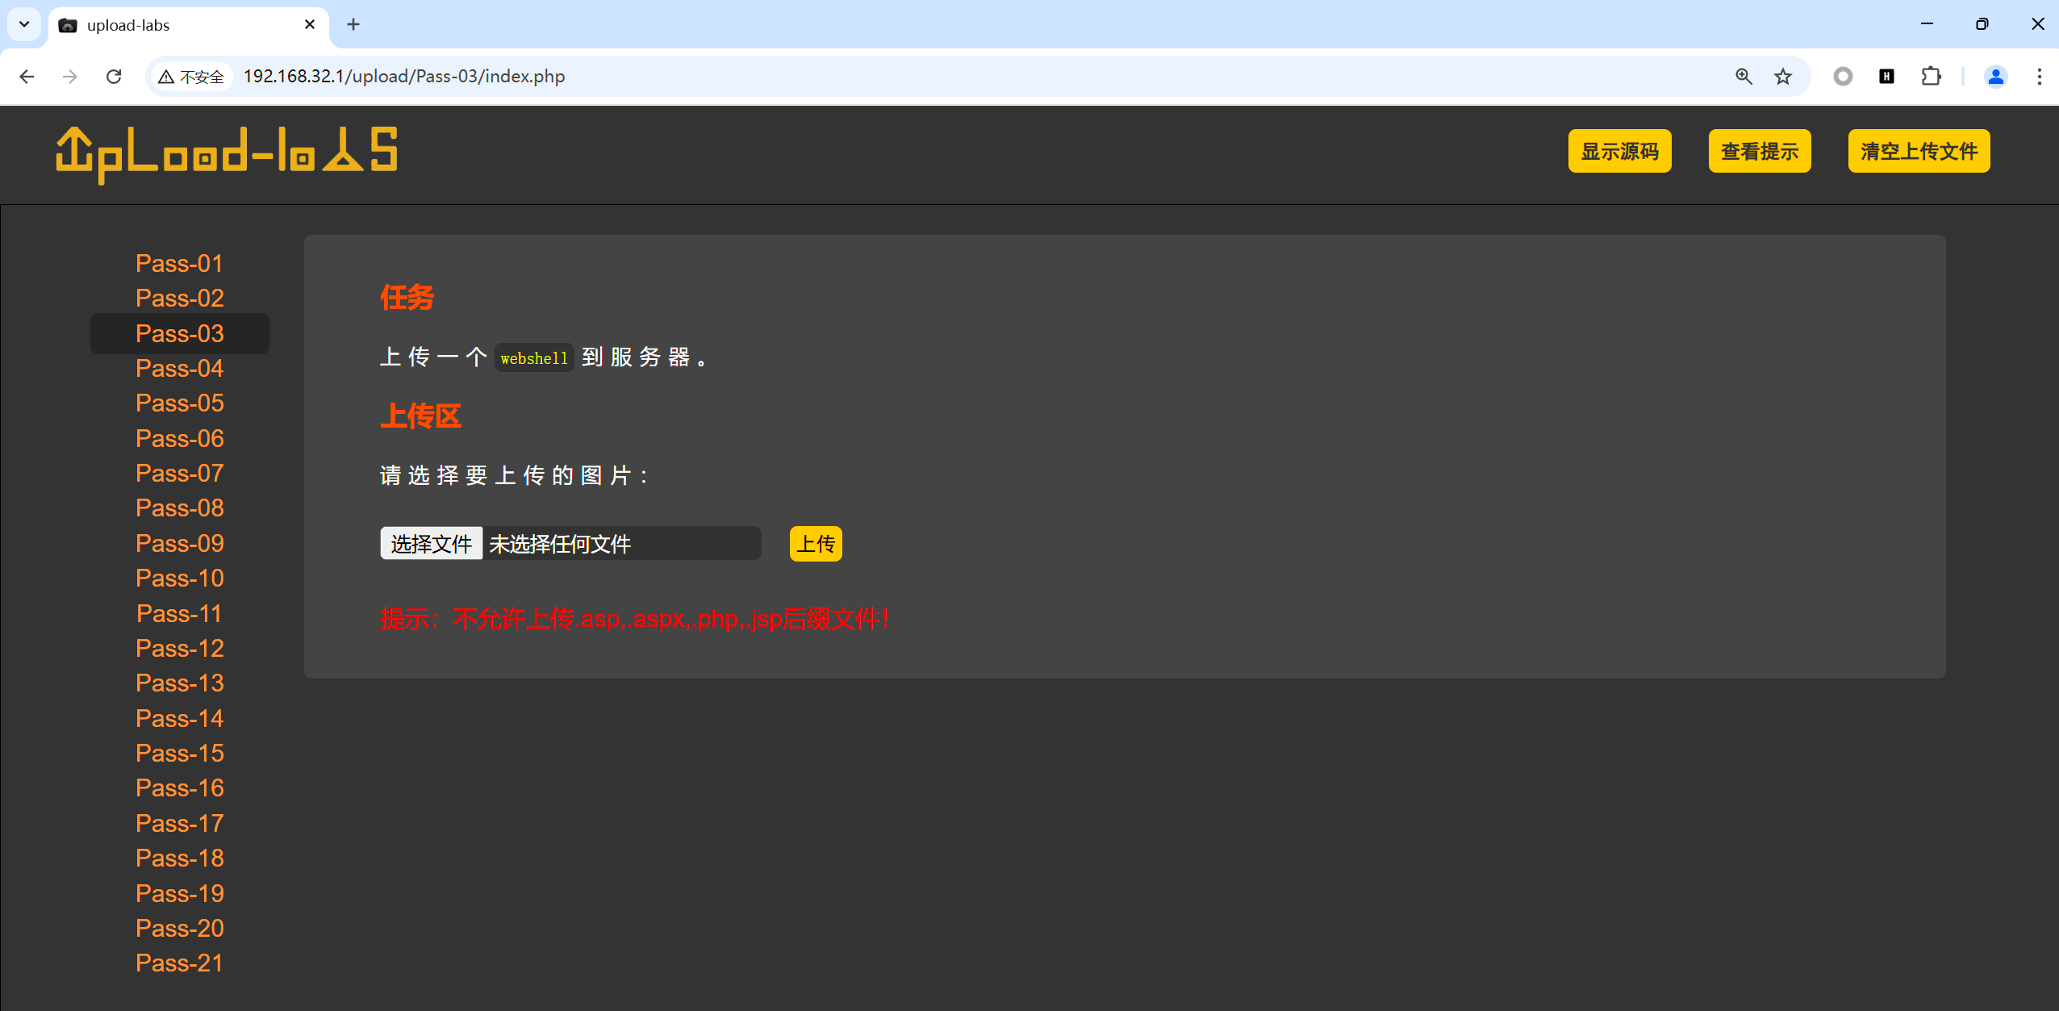This screenshot has height=1011, width=2059.
Task: Click the Upload-labs logo
Action: pos(227,153)
